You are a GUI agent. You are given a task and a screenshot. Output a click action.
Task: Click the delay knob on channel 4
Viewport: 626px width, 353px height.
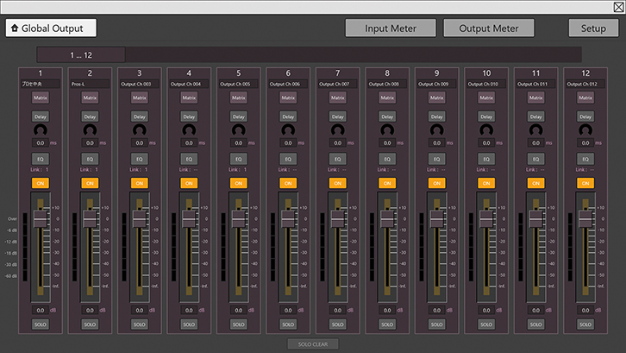point(189,130)
